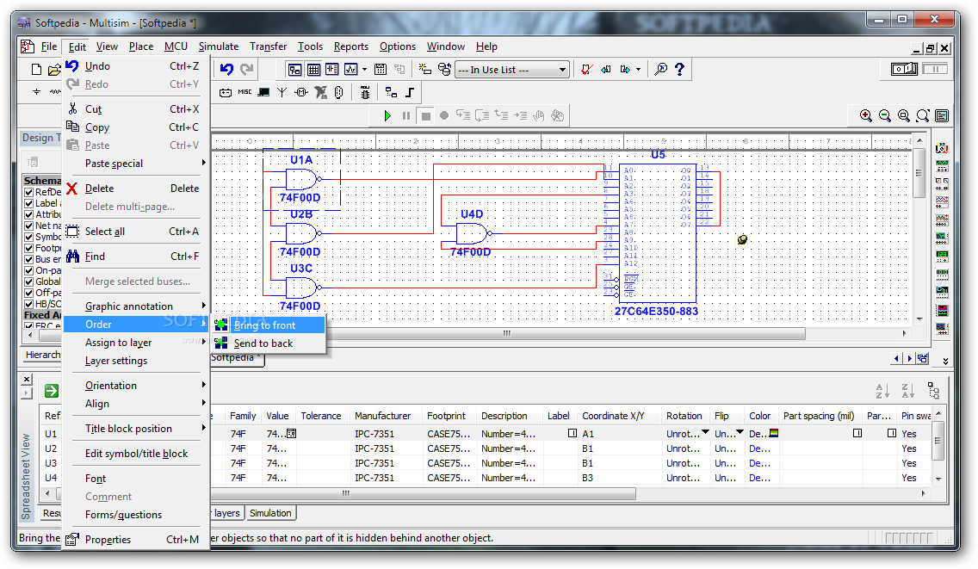Toggle the Symbol pin visibility checkbox
Screen dimensions: 978x569
click(x=28, y=237)
